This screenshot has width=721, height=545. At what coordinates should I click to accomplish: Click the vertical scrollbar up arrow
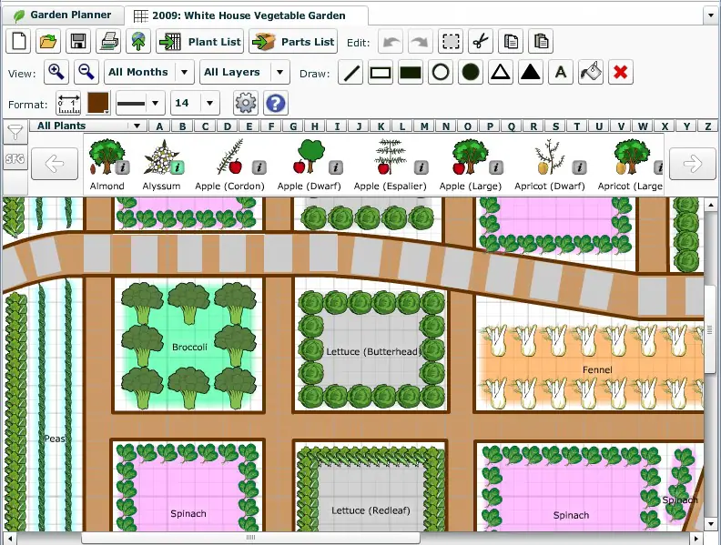711,205
